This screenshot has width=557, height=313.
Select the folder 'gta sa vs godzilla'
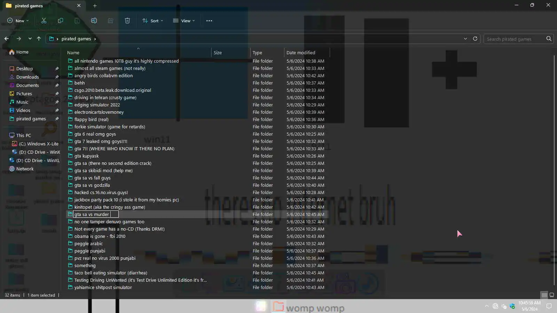coord(92,185)
